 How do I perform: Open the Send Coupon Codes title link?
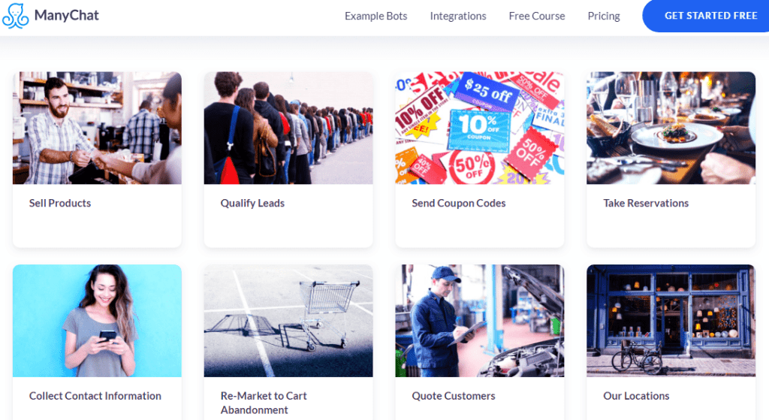(459, 203)
